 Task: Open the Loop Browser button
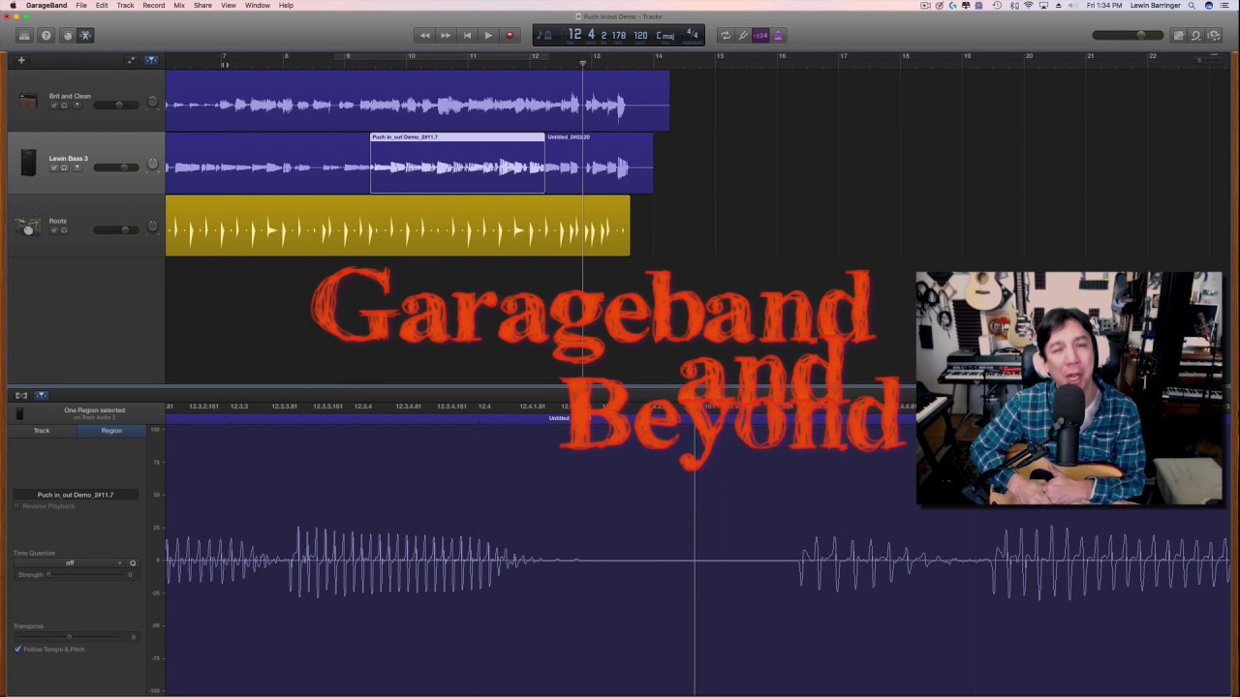pos(1196,36)
